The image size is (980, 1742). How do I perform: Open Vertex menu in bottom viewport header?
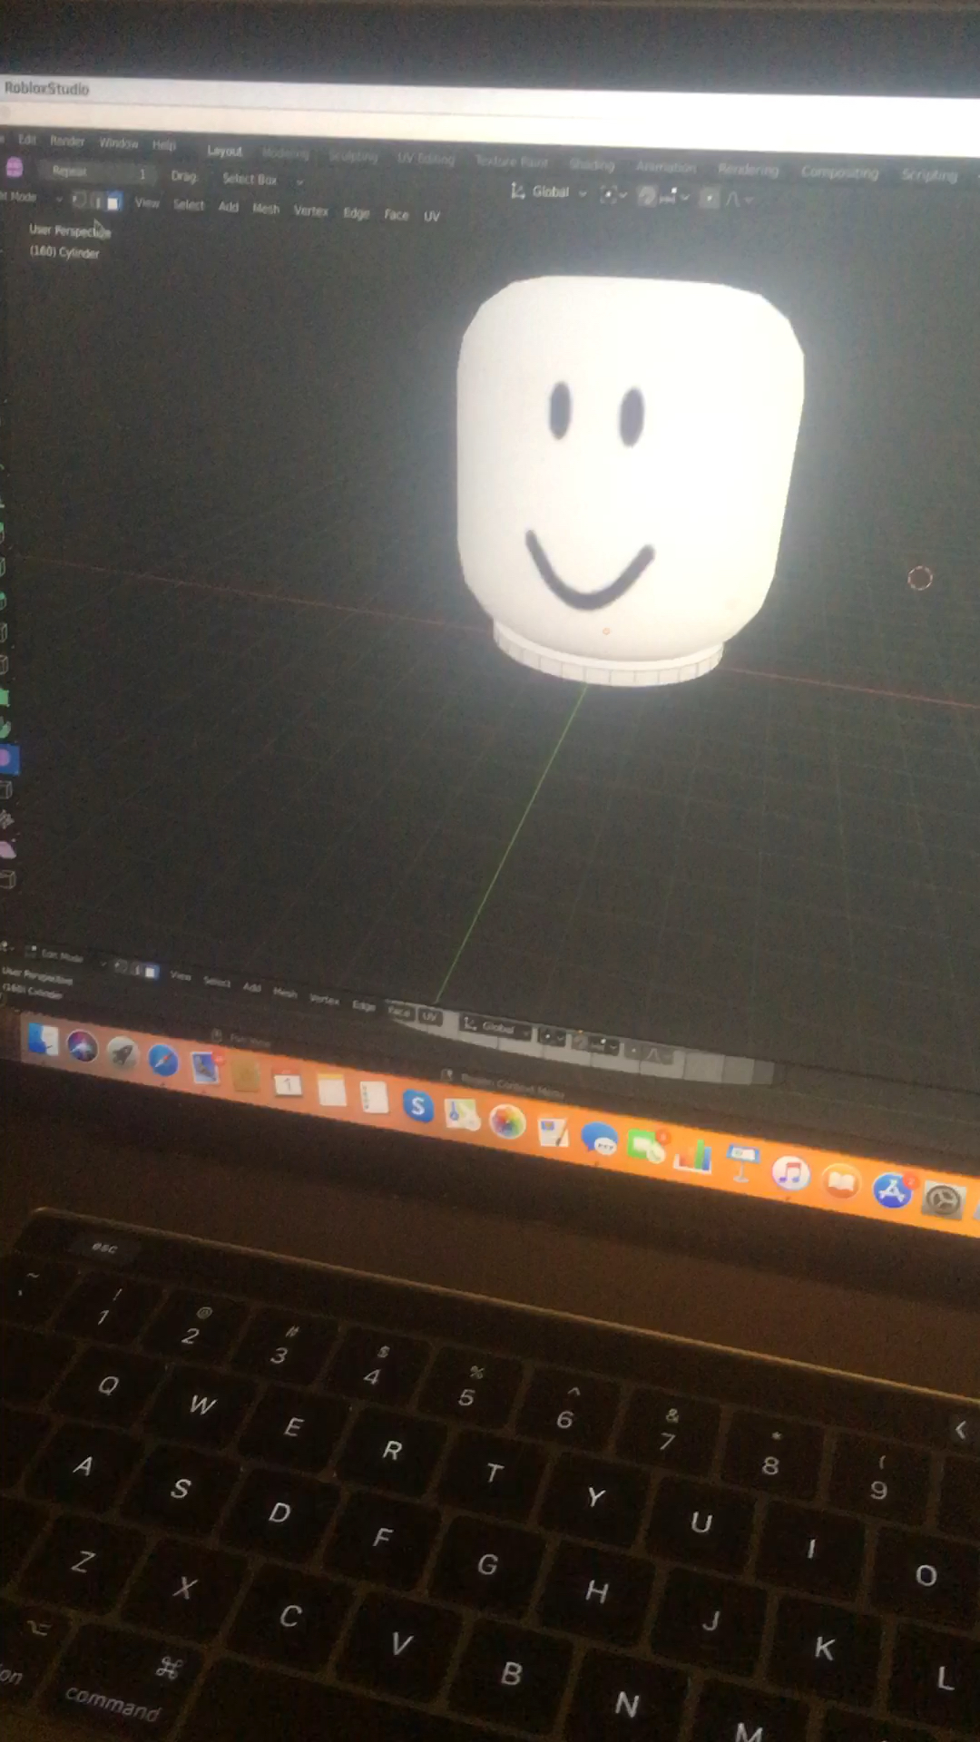[x=325, y=999]
